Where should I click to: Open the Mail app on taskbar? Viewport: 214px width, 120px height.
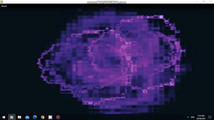click(x=27, y=117)
